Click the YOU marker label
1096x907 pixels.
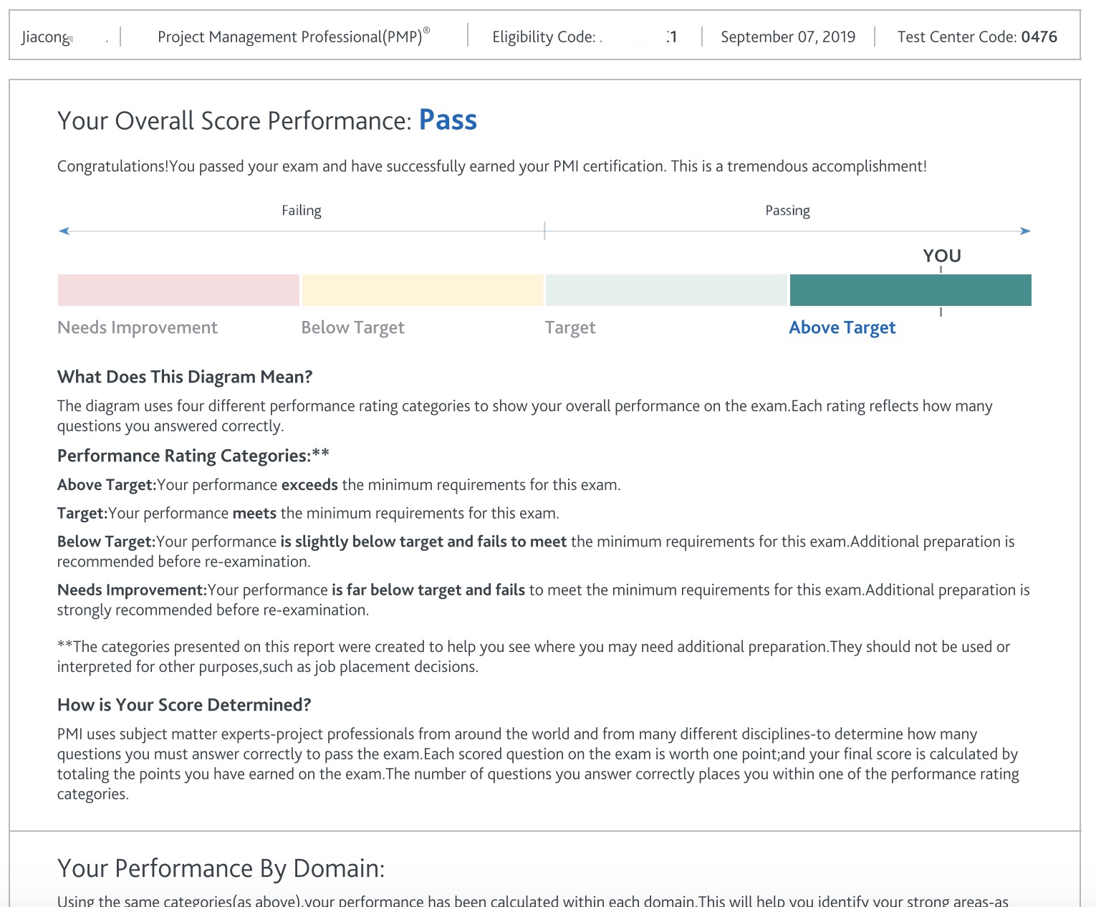942,256
